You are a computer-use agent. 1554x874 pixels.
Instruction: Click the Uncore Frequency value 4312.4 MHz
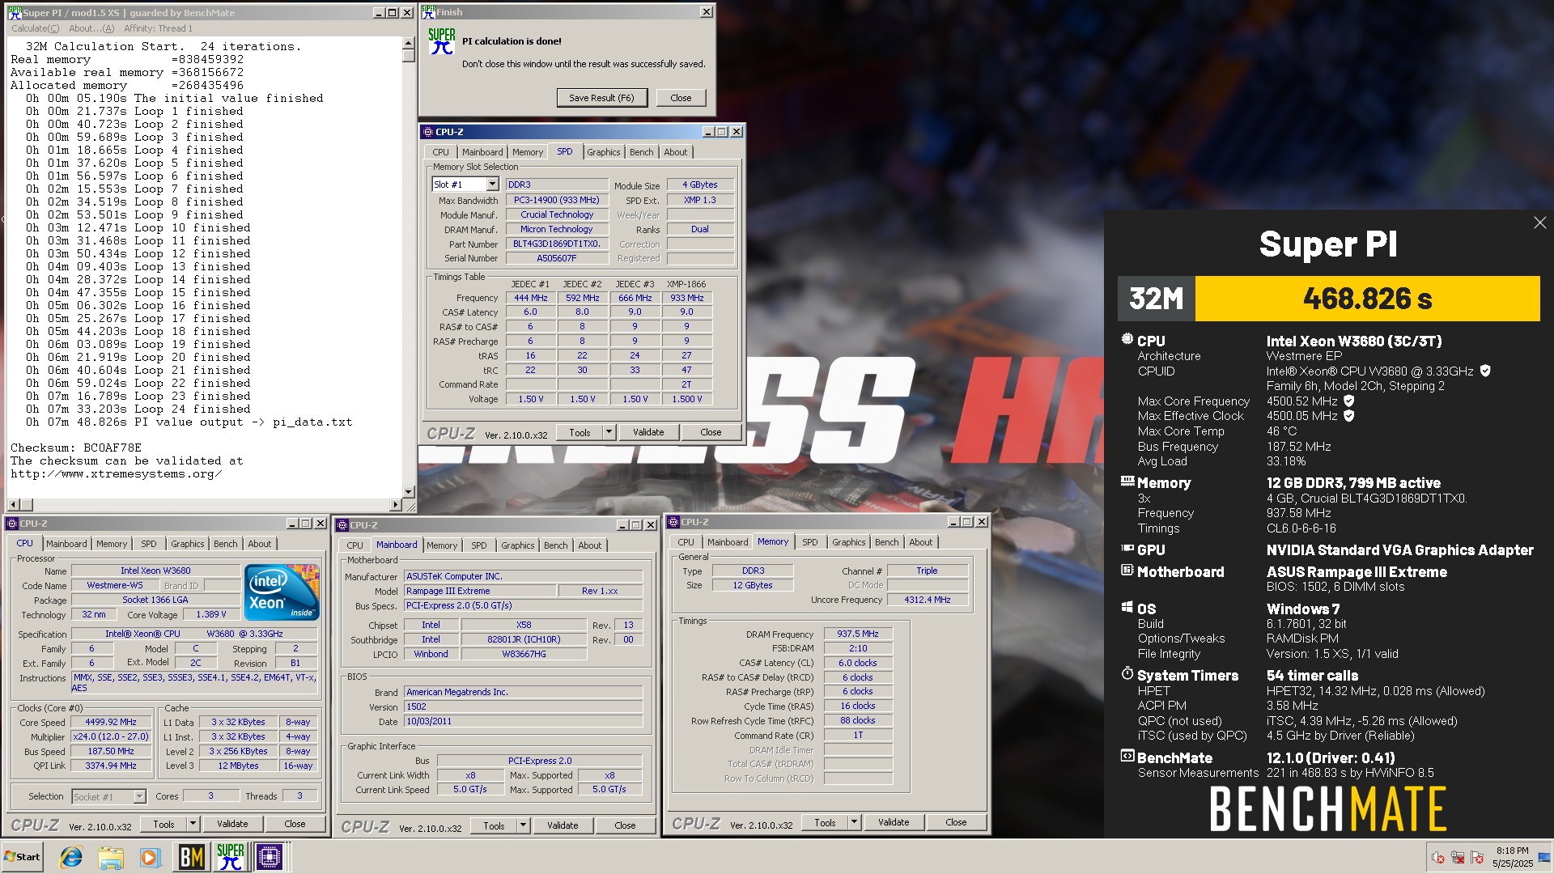928,600
